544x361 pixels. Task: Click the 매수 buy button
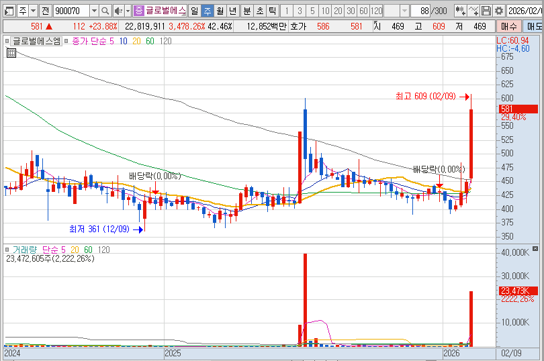(x=509, y=26)
